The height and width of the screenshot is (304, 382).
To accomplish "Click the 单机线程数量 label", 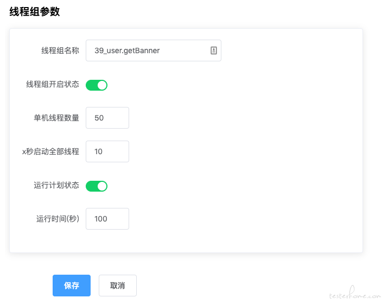I will 56,118.
